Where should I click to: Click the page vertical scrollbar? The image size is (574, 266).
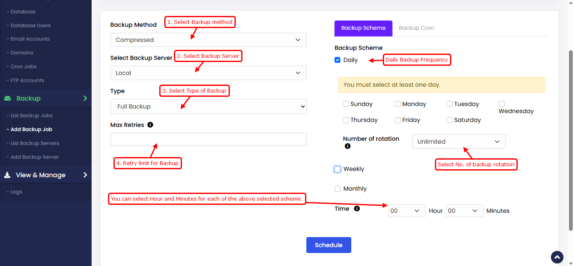click(x=570, y=138)
